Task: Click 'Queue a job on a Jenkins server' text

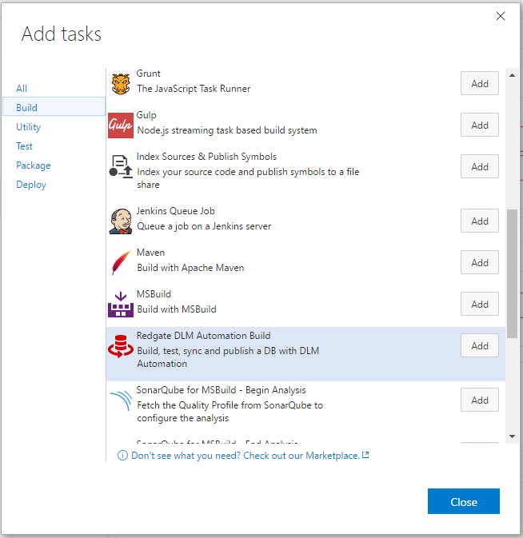Action: 204,226
